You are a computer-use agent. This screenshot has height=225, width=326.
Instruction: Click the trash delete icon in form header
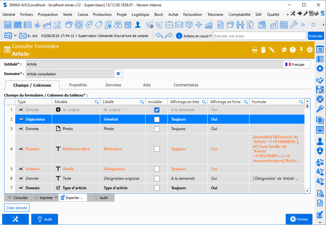263,50
